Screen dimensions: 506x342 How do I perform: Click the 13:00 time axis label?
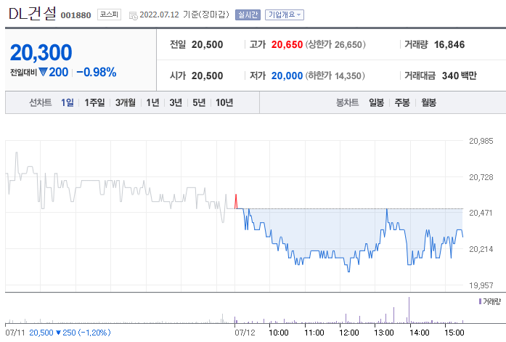tap(384, 333)
